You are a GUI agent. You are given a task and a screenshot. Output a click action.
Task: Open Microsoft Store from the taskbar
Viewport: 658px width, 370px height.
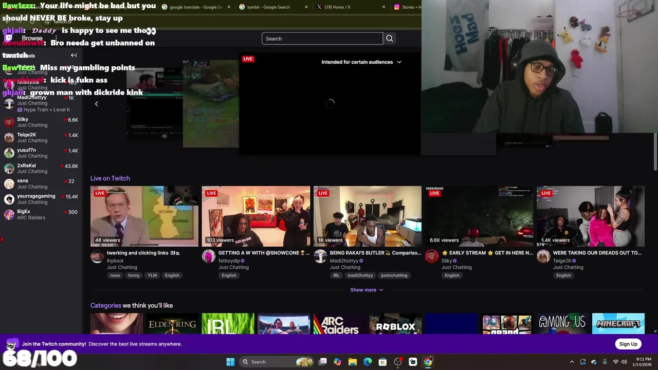point(382,362)
